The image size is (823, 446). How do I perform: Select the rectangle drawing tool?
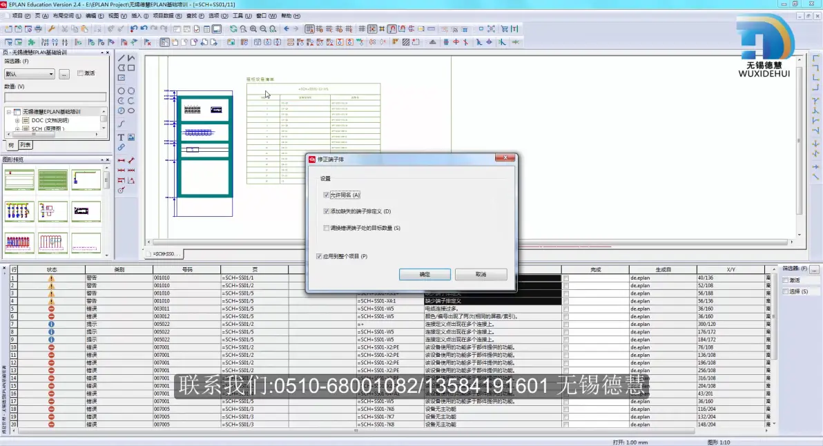[131, 68]
